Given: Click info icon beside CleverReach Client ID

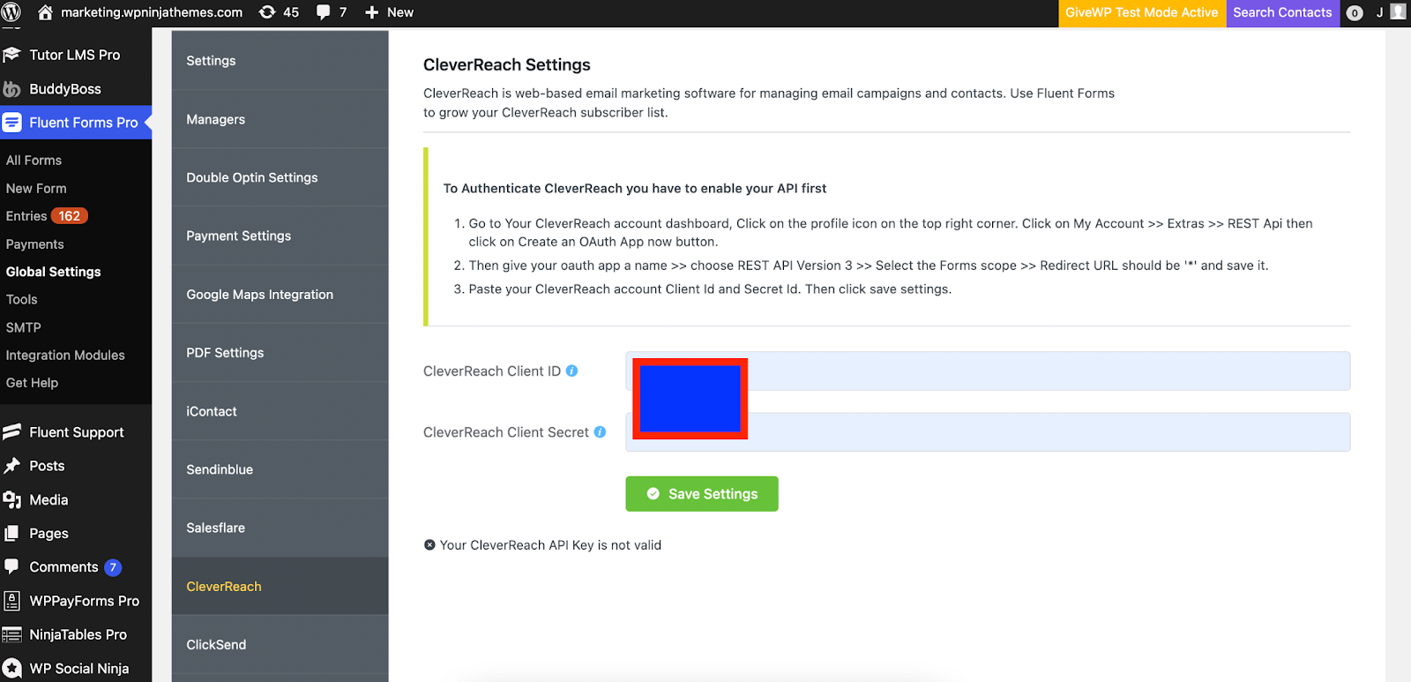Looking at the screenshot, I should pos(571,371).
